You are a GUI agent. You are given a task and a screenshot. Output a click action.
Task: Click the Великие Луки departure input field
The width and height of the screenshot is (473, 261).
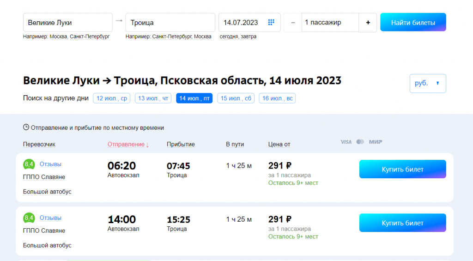68,23
